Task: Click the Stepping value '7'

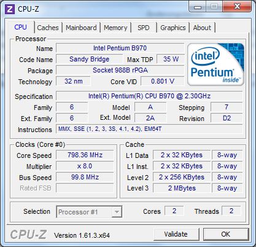Action: [227, 107]
